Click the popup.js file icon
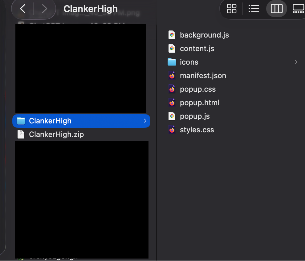This screenshot has height=261, width=305. pos(172,116)
